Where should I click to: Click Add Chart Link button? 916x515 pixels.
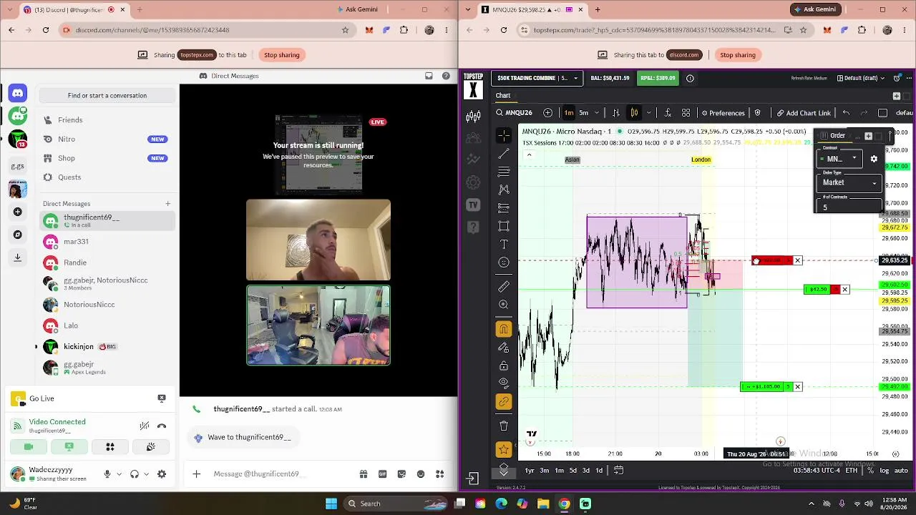coord(804,113)
